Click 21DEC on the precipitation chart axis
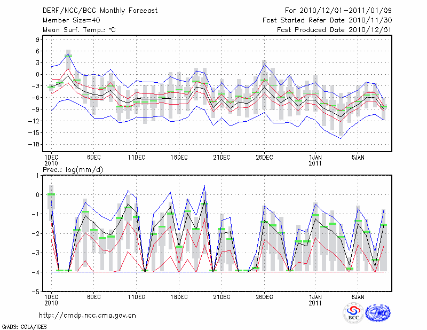 222,296
